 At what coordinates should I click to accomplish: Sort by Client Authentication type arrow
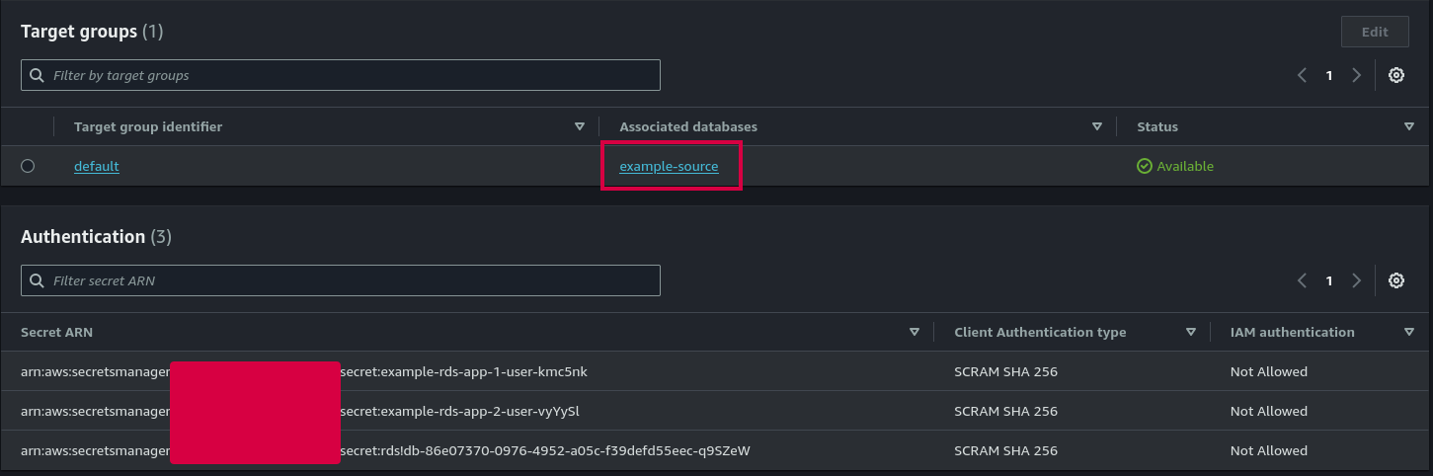(1191, 332)
